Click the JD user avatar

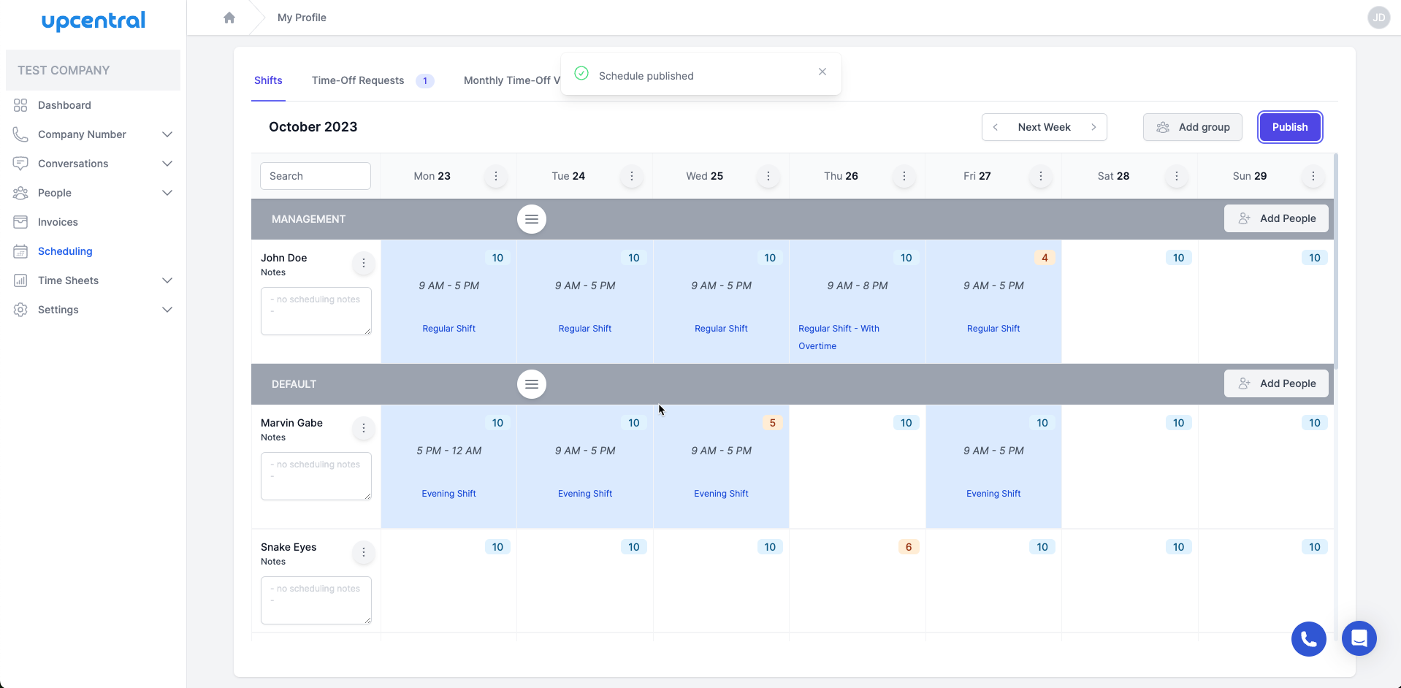click(1378, 18)
